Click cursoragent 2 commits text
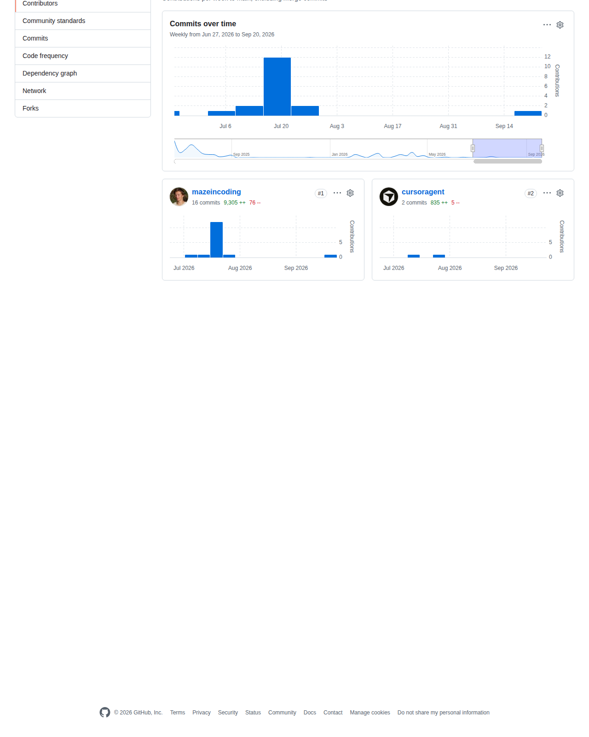The width and height of the screenshot is (589, 737). [x=414, y=203]
